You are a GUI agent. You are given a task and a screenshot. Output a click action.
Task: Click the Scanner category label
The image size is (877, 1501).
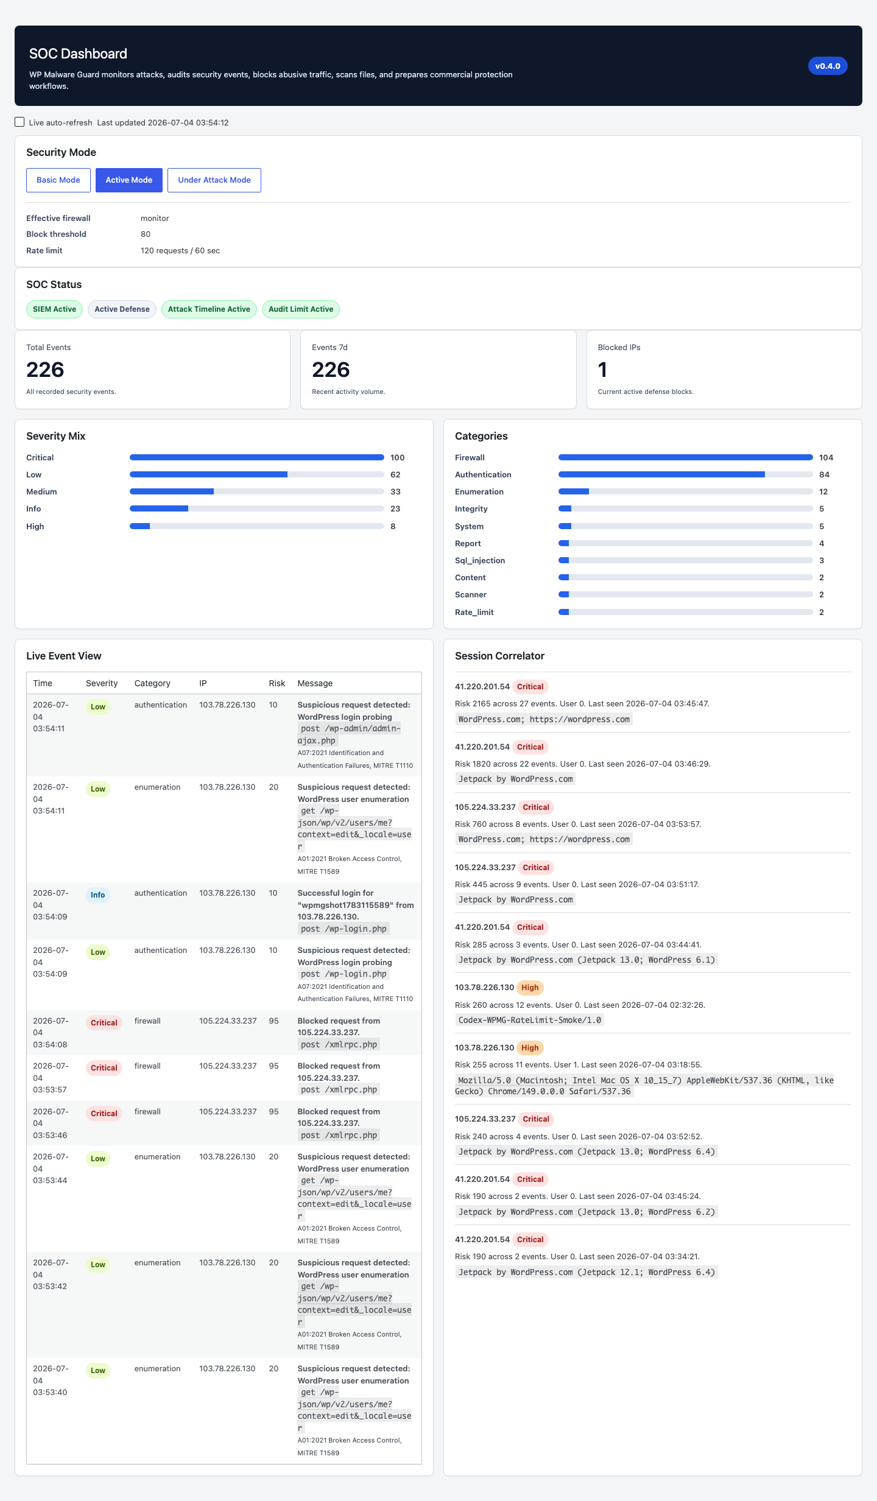coord(471,594)
